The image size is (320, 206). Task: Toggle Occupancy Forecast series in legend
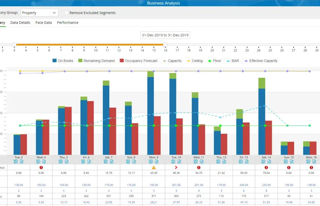pyautogui.click(x=138, y=61)
